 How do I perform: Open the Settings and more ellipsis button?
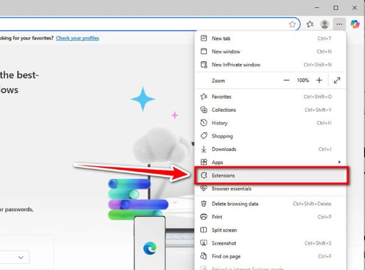(339, 24)
